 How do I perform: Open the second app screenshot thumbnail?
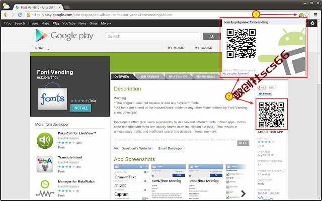click(x=169, y=181)
